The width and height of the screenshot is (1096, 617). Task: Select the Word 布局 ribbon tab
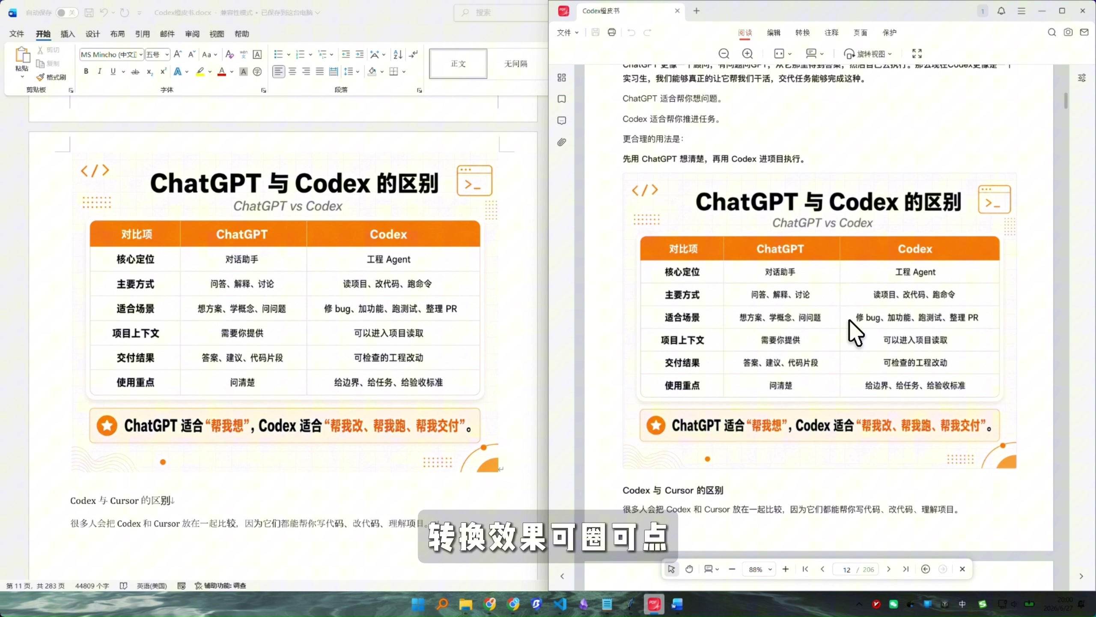[x=117, y=34]
